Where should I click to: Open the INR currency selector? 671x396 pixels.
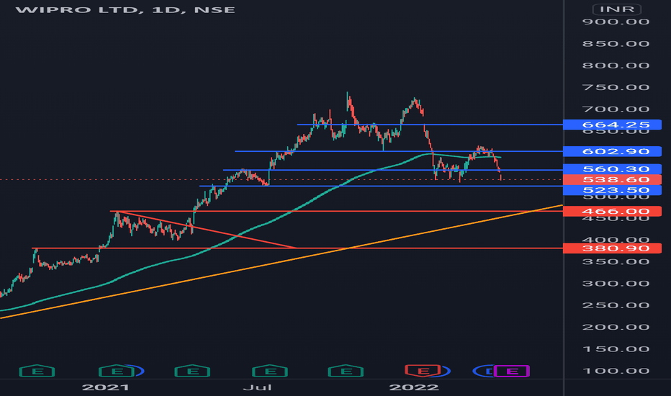pyautogui.click(x=617, y=9)
